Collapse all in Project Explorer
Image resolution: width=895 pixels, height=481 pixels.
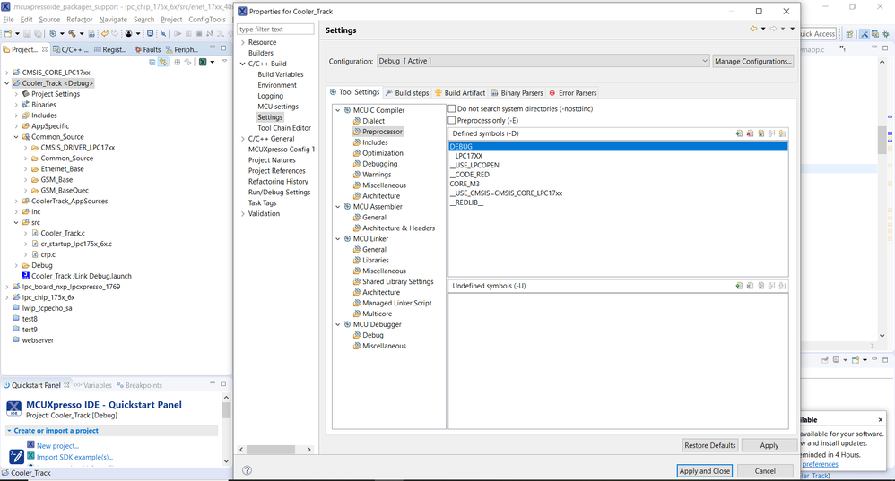152,62
